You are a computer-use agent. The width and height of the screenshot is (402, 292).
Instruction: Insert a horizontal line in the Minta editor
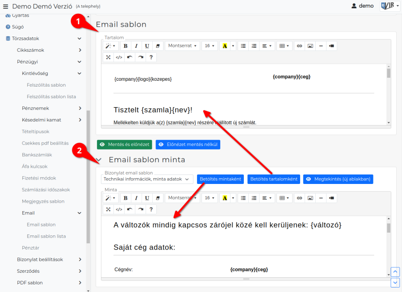[320, 197]
